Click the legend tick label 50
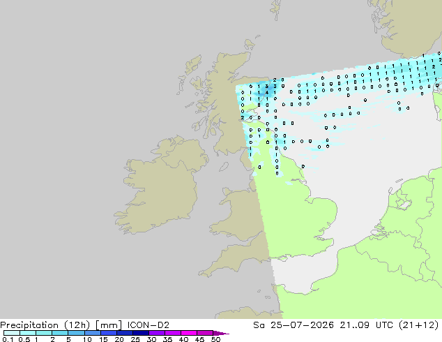This screenshot has height=342, width=442. 215,339
